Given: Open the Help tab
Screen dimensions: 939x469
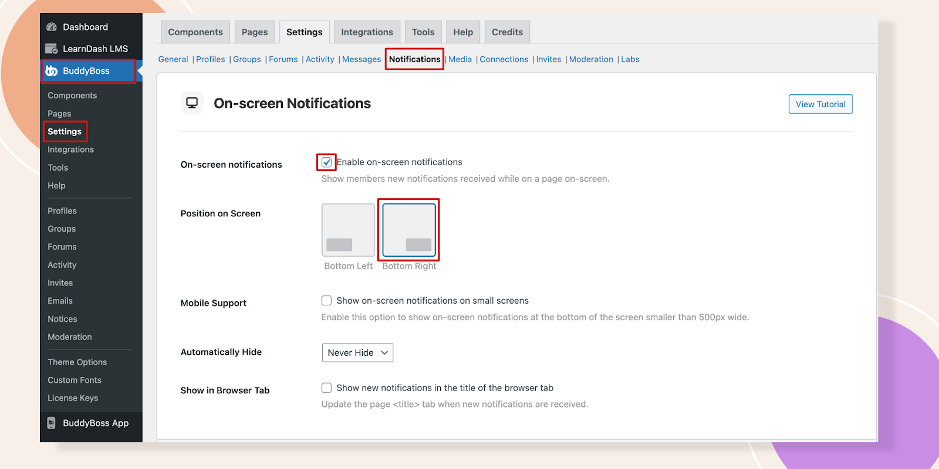Looking at the screenshot, I should [463, 32].
